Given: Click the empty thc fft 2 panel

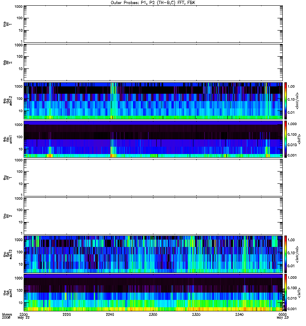Looking at the screenshot, I should click(153, 216).
